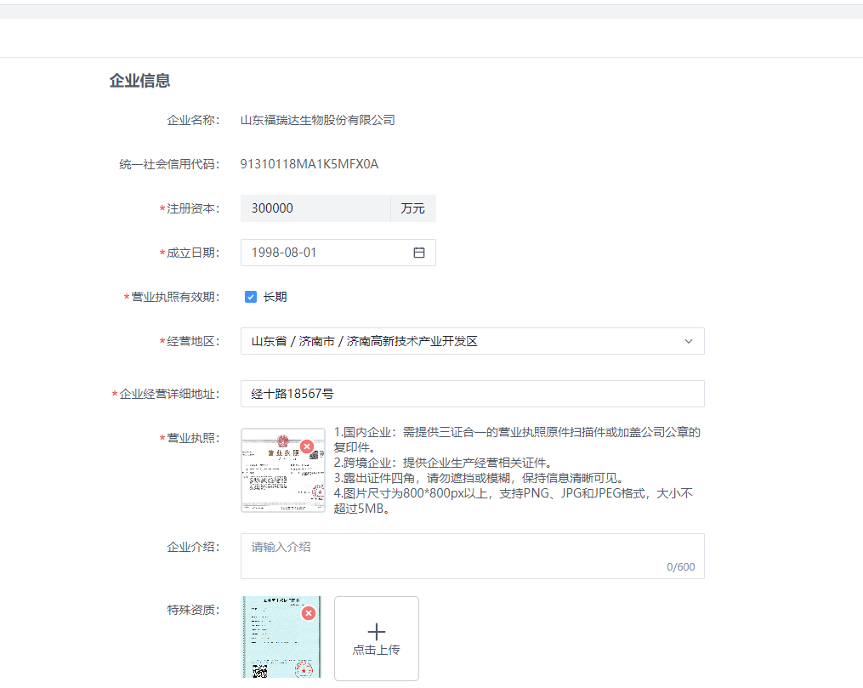Preview the 营业执照 license thumbnail
This screenshot has width=863, height=688.
[283, 470]
